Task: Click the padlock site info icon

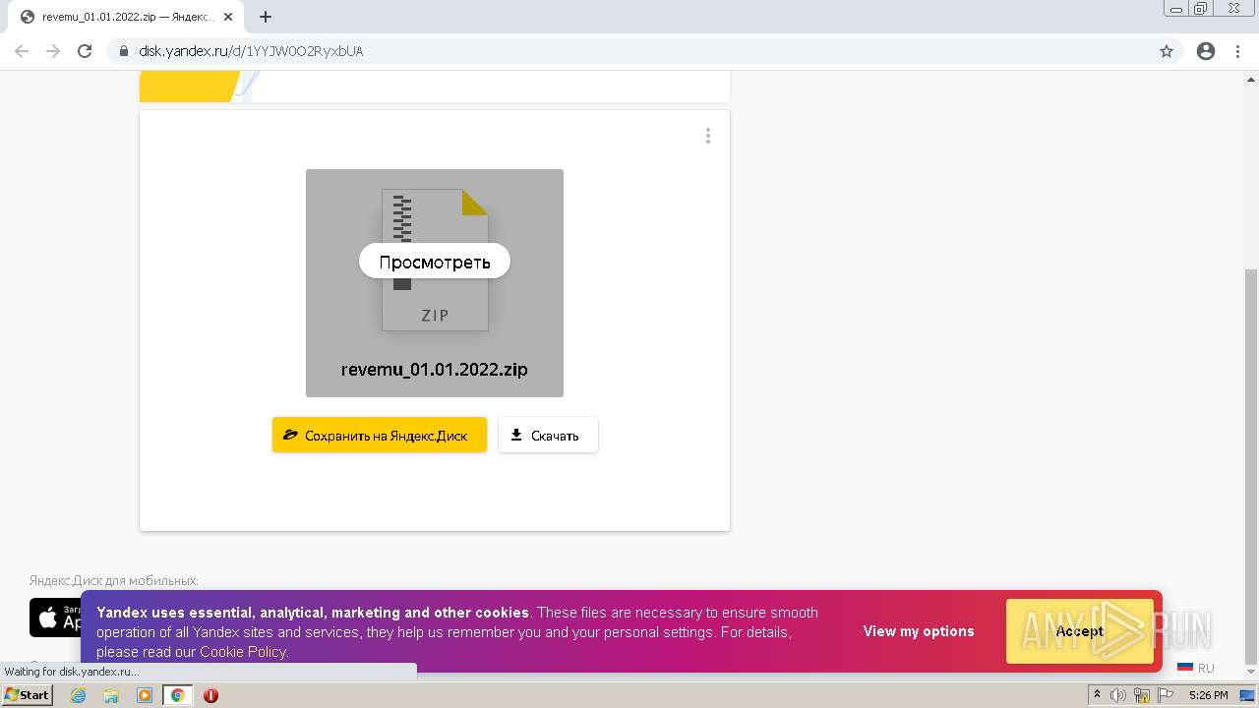Action: (x=123, y=51)
